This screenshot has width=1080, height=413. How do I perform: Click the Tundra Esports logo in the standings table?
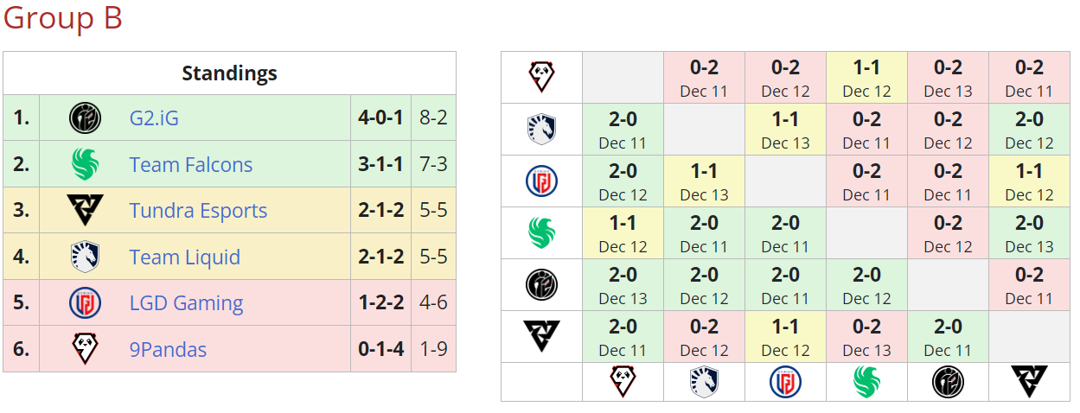tap(85, 211)
